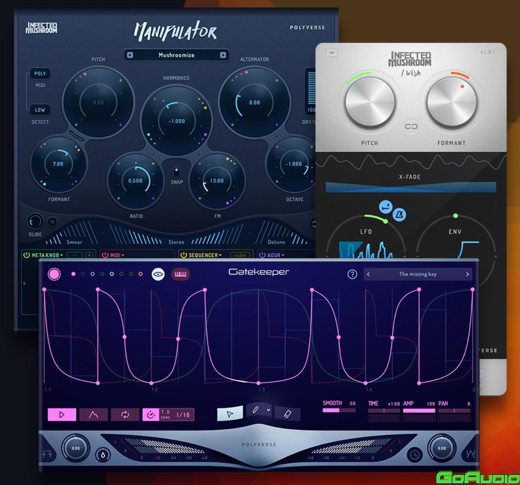Click the FM knob showing 13.00
Screen dimensions: 520x485
(x=217, y=181)
